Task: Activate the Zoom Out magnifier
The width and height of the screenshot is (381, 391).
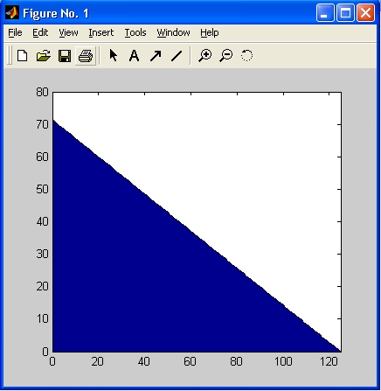Action: [226, 55]
